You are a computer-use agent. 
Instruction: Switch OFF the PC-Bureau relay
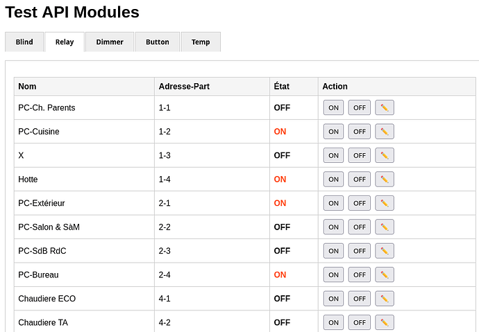[360, 274]
